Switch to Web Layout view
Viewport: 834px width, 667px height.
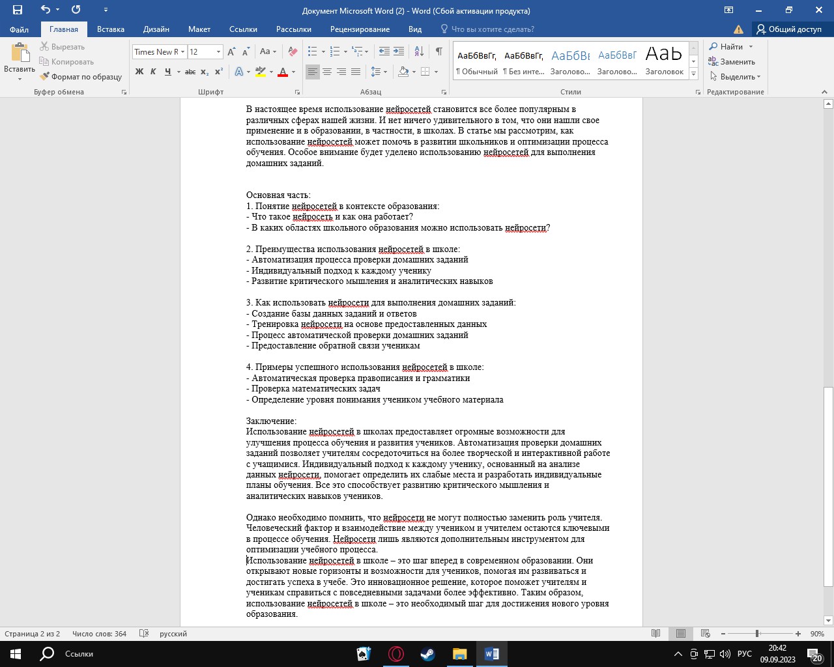pyautogui.click(x=705, y=634)
